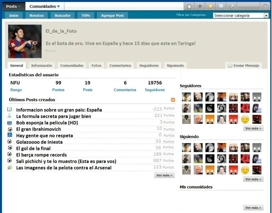Click the arrow of the category selector
272x213 pixels.
266,16
